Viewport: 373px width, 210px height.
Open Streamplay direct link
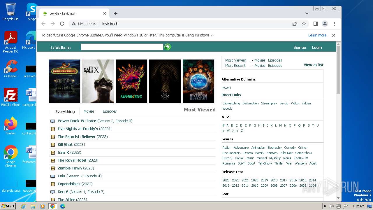coord(269,103)
